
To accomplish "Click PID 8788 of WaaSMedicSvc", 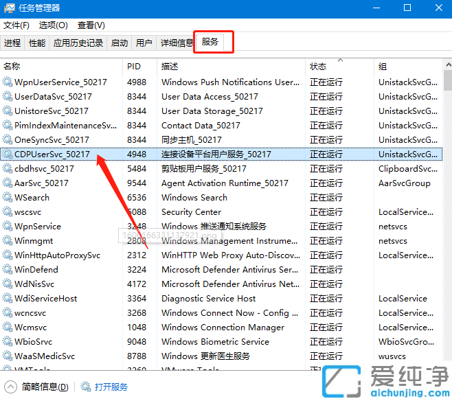I will [137, 356].
